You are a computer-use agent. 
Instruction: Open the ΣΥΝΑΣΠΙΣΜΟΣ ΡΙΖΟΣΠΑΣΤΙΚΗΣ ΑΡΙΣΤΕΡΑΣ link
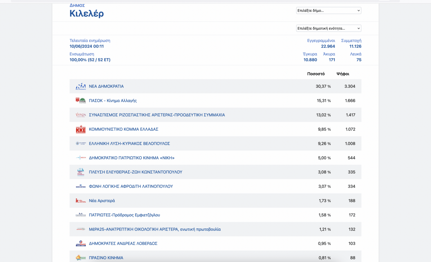coord(157,115)
